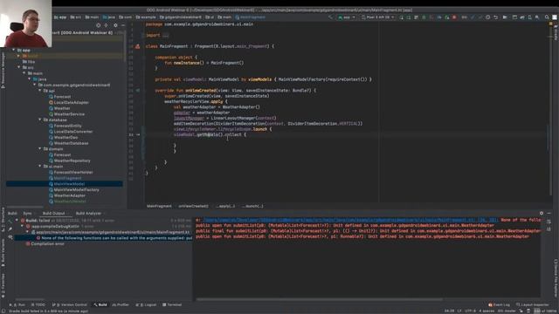Collapse the api package node
This screenshot has height=314, width=559.
(x=39, y=91)
